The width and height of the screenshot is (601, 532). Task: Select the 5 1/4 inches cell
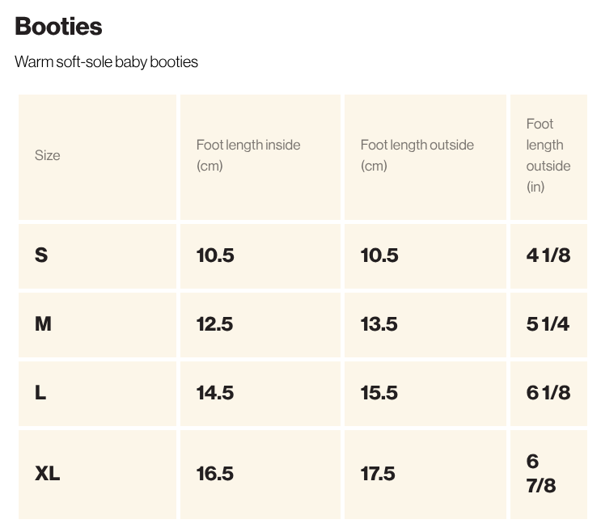[x=548, y=323]
